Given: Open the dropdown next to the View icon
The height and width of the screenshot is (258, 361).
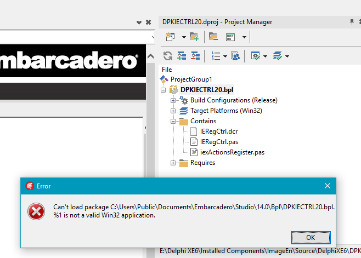Looking at the screenshot, I should (x=244, y=37).
